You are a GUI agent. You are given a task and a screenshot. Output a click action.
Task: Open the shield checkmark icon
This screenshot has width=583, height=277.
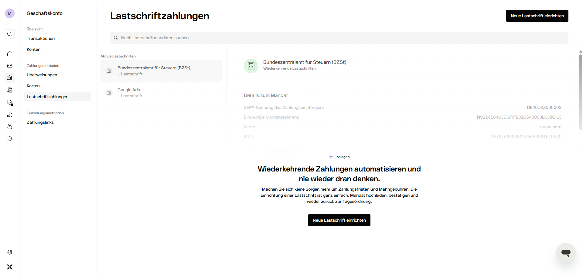(10, 139)
